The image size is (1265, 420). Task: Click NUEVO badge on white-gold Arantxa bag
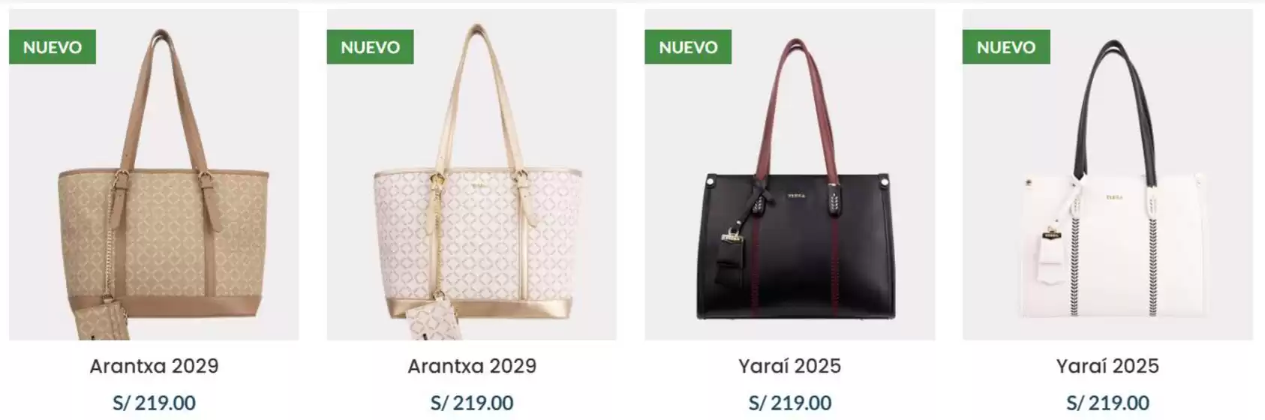coord(370,46)
